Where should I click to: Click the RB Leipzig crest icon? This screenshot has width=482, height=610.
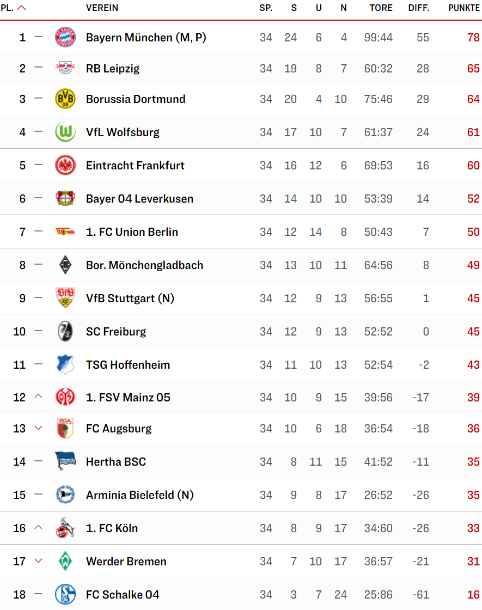click(65, 68)
